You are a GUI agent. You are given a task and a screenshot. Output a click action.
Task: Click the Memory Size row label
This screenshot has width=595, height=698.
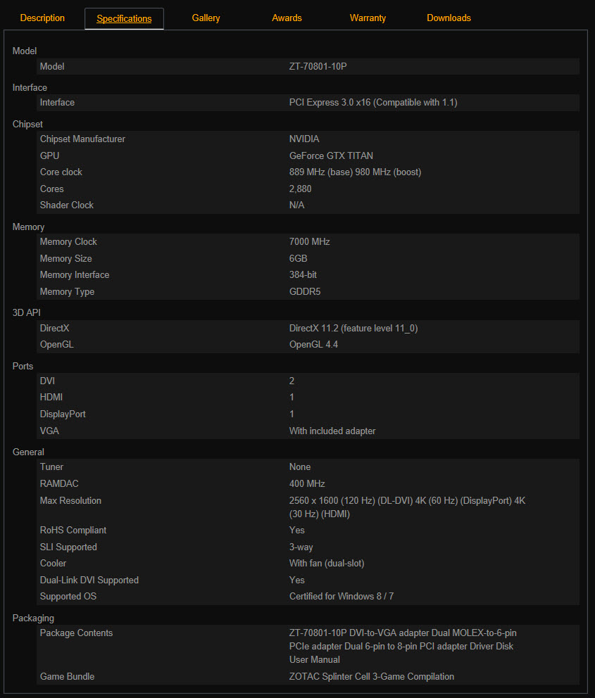66,259
